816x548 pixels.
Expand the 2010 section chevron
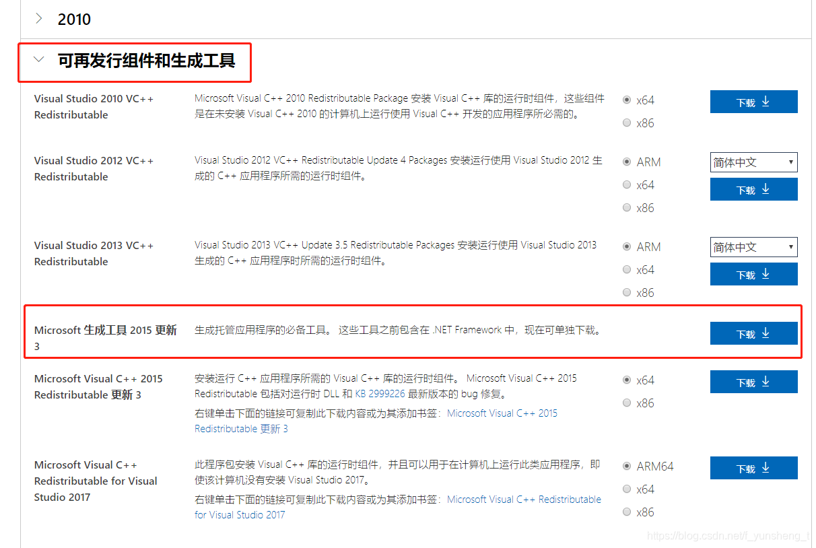click(x=38, y=19)
